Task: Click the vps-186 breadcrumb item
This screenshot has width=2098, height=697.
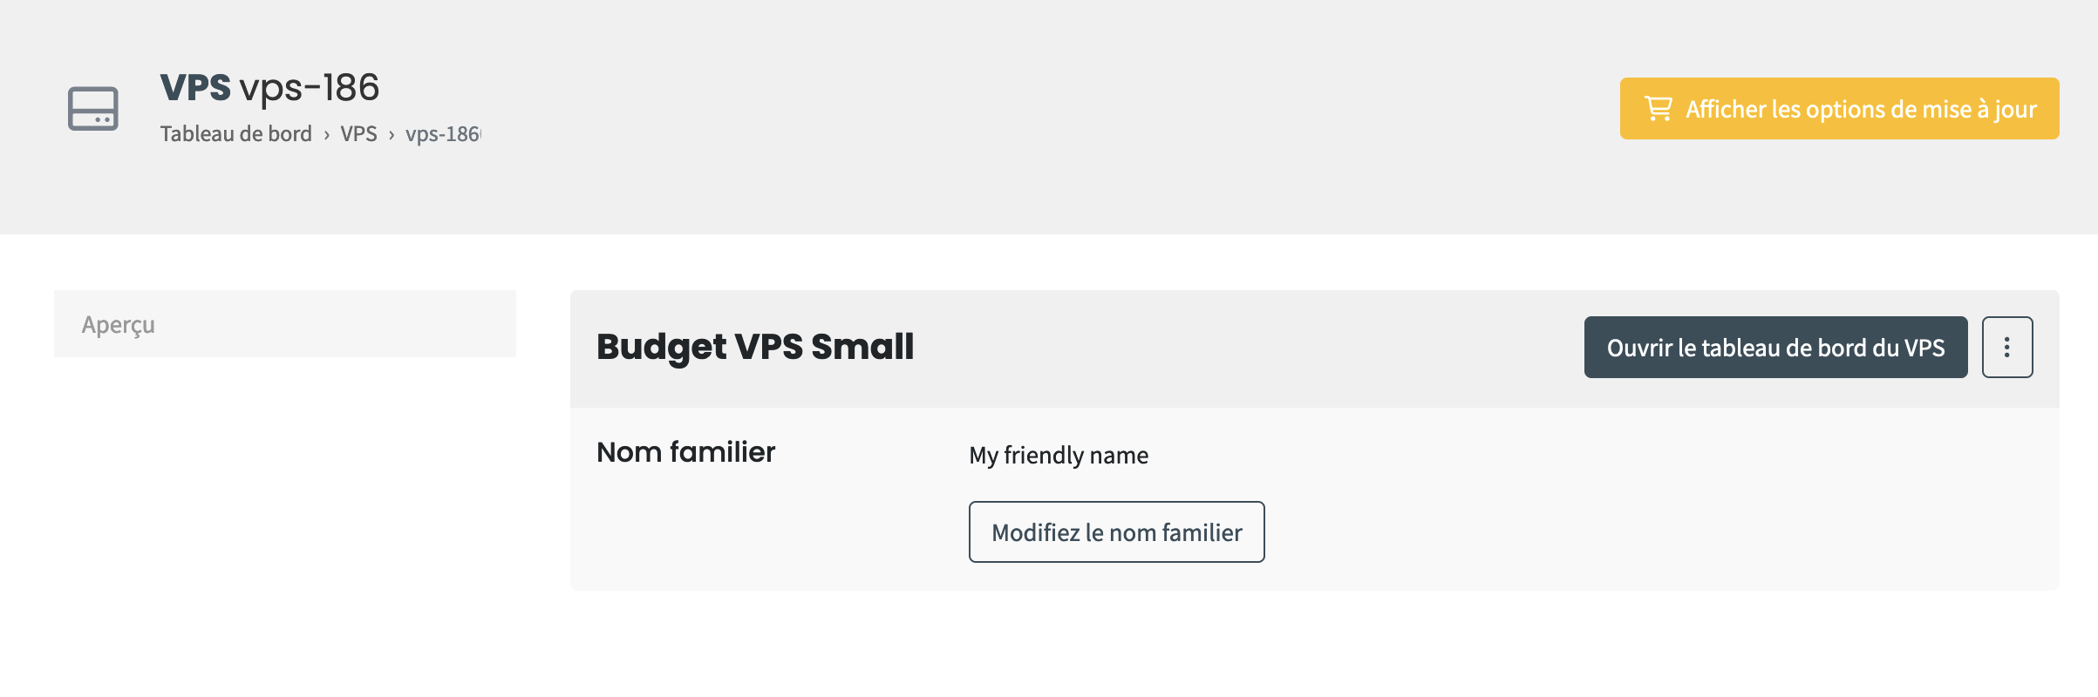Action: point(442,134)
